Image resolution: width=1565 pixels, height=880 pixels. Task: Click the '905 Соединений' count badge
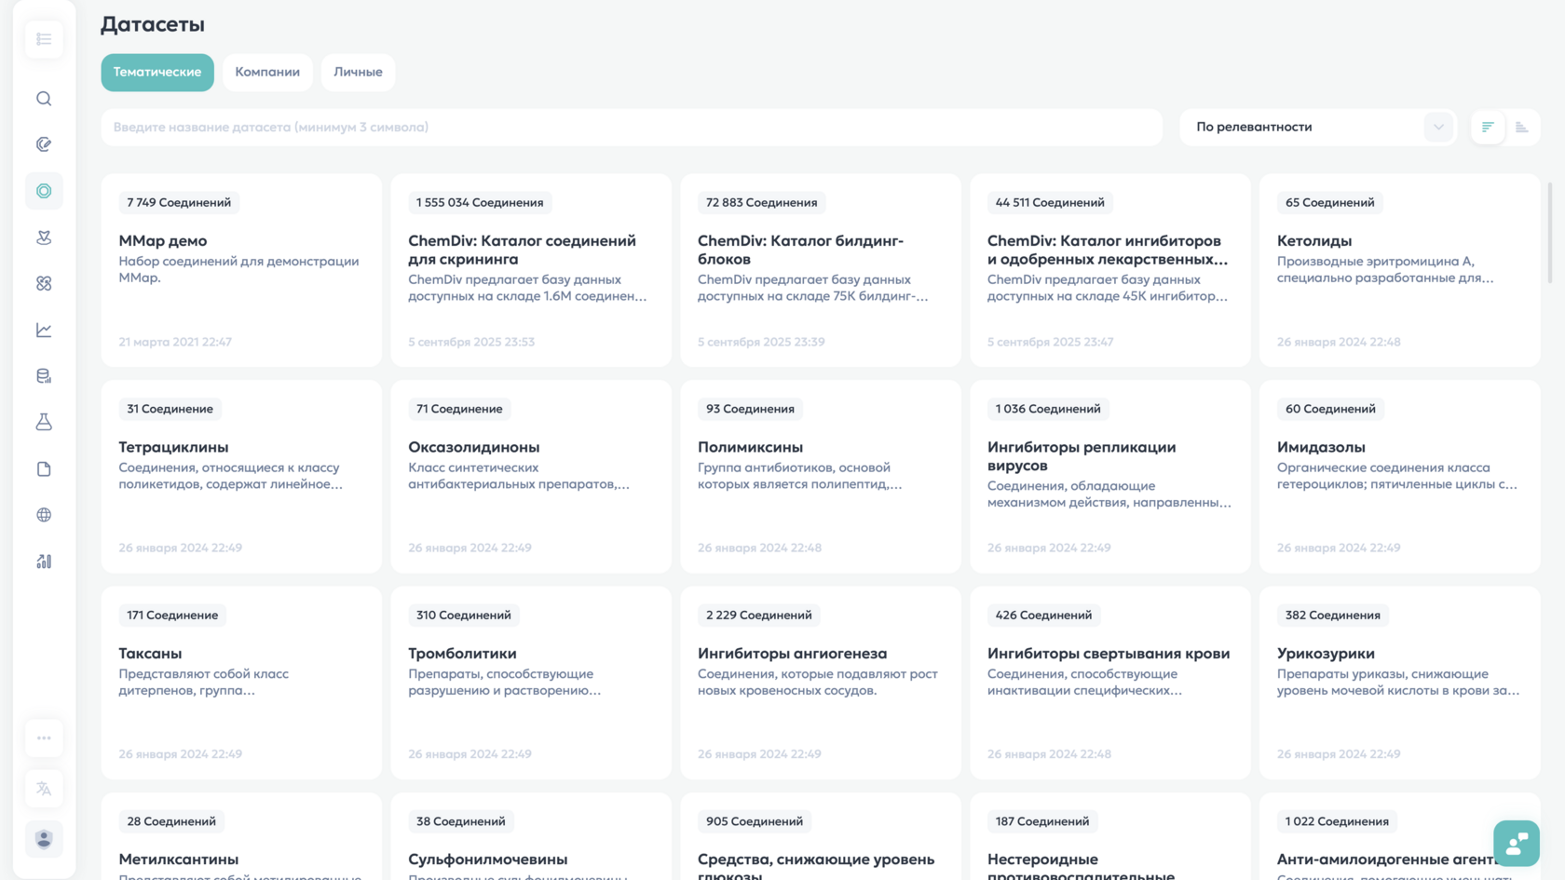[755, 821]
